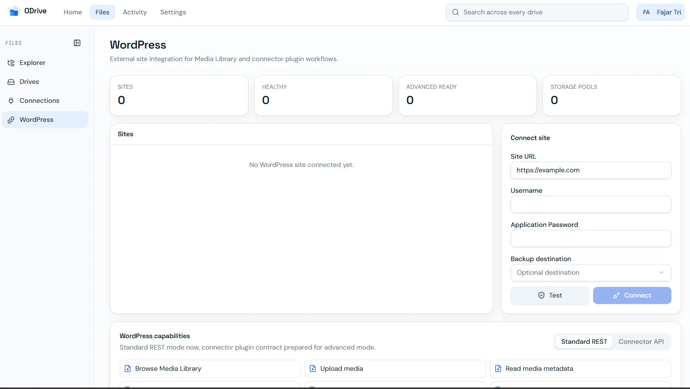Click the FA avatar badge
The image size is (690, 389).
[x=646, y=12]
